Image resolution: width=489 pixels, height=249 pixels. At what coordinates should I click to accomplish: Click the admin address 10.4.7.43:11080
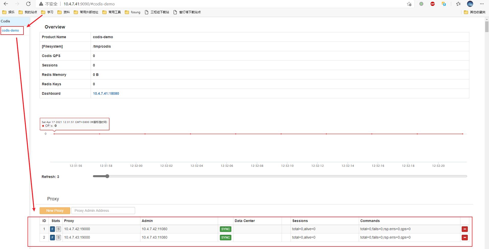point(154,238)
